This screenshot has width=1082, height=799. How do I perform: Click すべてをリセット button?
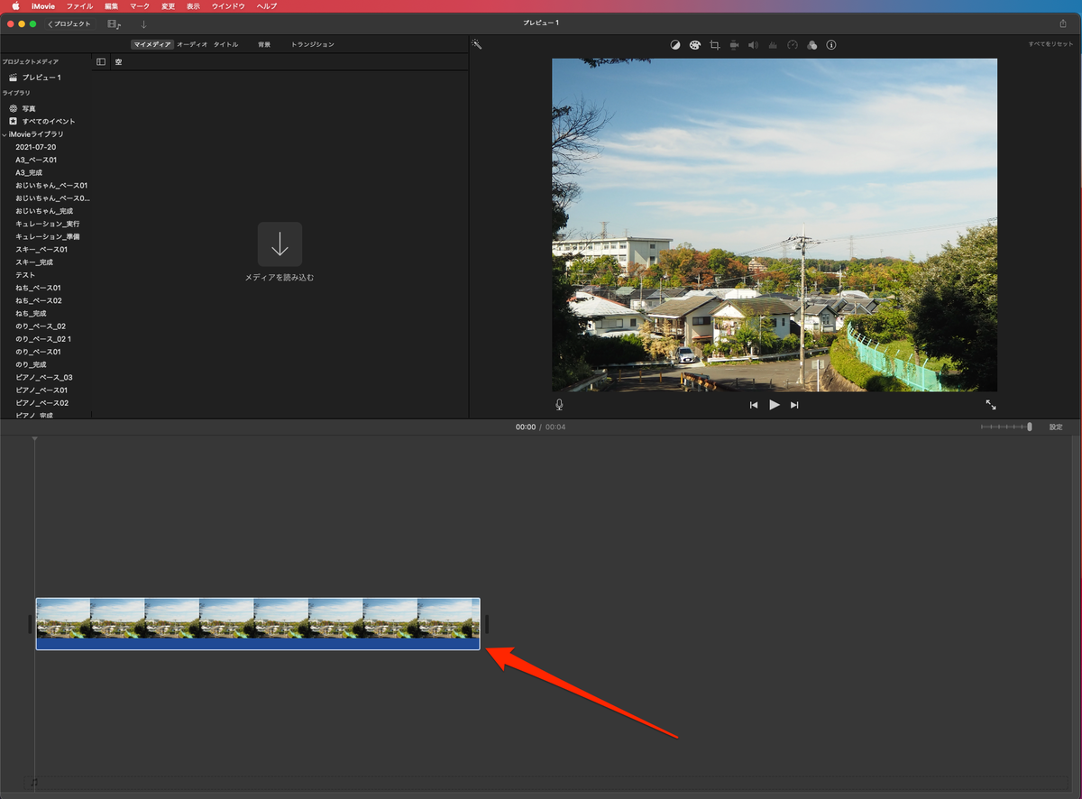[x=1051, y=44]
